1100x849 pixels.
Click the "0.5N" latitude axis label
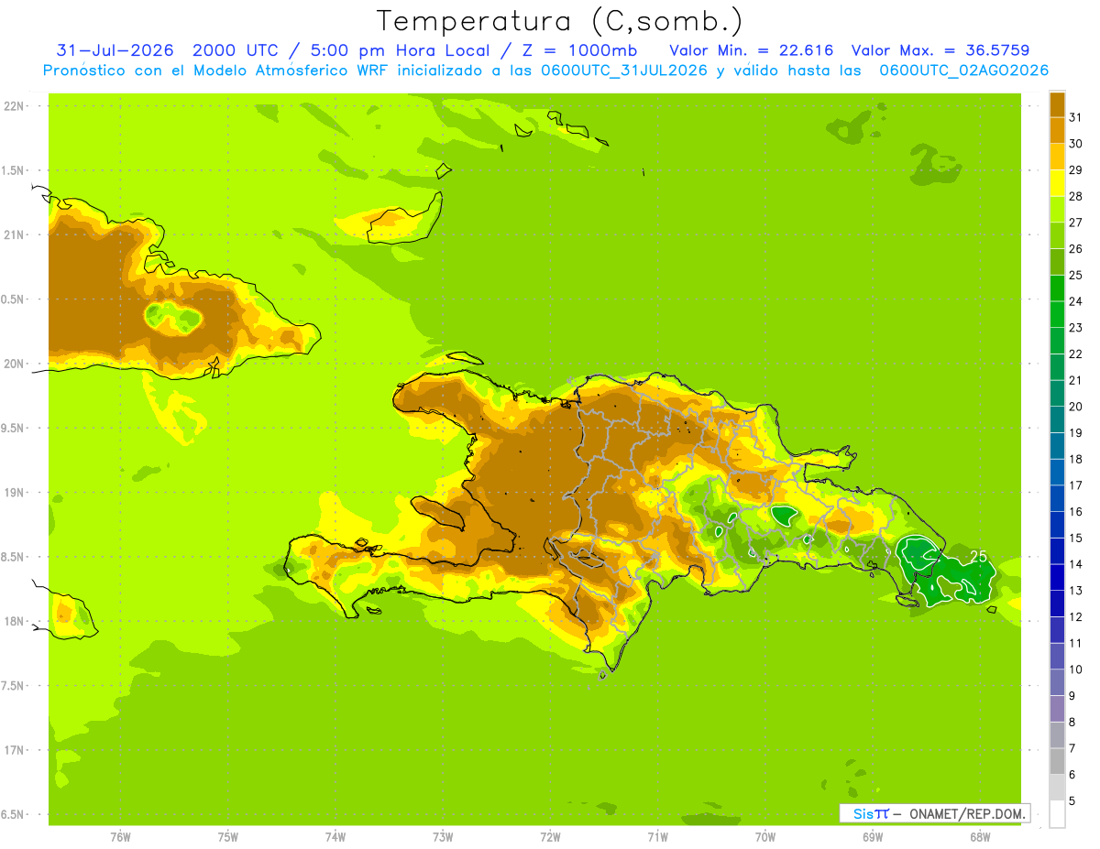point(14,299)
